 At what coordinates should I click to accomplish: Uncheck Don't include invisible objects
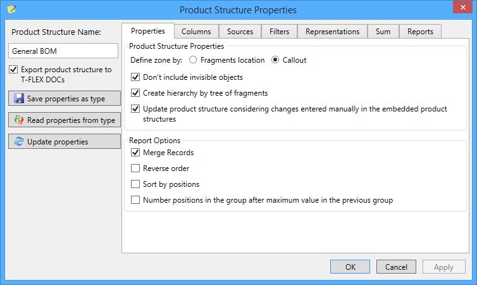coord(135,77)
